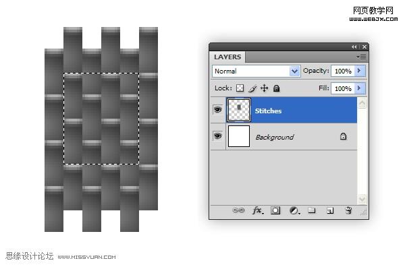Open the Normal blend mode dropdown
Viewport: 405px width, 267px height.
(256, 71)
